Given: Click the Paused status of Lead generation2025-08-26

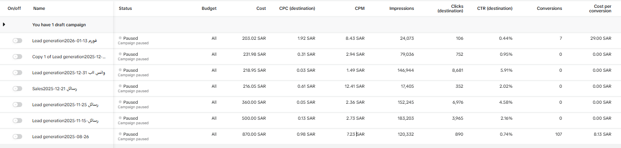Looking at the screenshot, I should point(130,134).
